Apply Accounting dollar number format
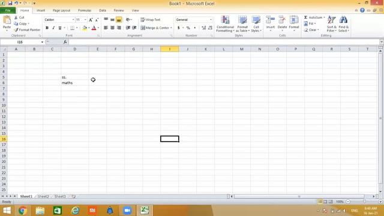 [179, 28]
